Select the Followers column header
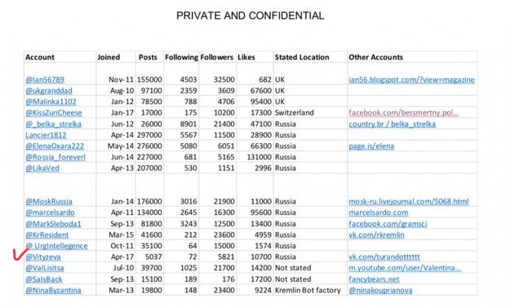 pos(216,57)
